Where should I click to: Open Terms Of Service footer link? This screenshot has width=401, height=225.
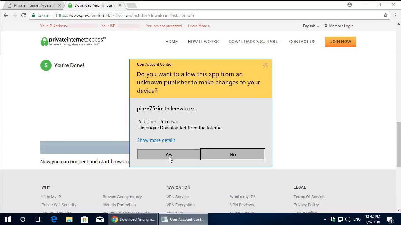click(309, 197)
